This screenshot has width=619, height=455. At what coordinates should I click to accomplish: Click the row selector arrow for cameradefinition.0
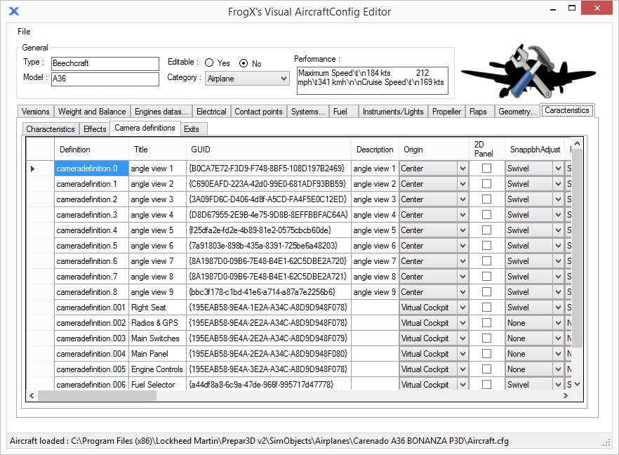33,169
